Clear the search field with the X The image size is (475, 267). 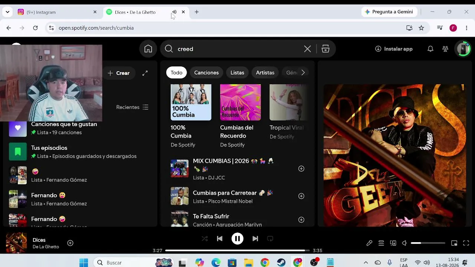(307, 49)
